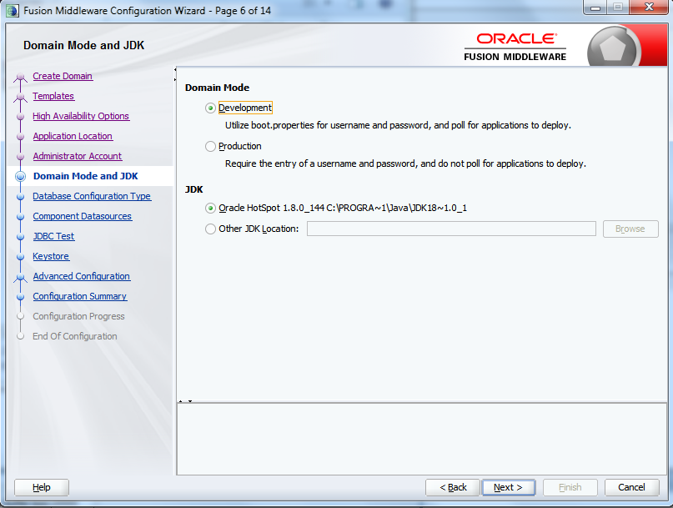Cancel the configuration wizard
This screenshot has height=508, width=673.
[631, 487]
